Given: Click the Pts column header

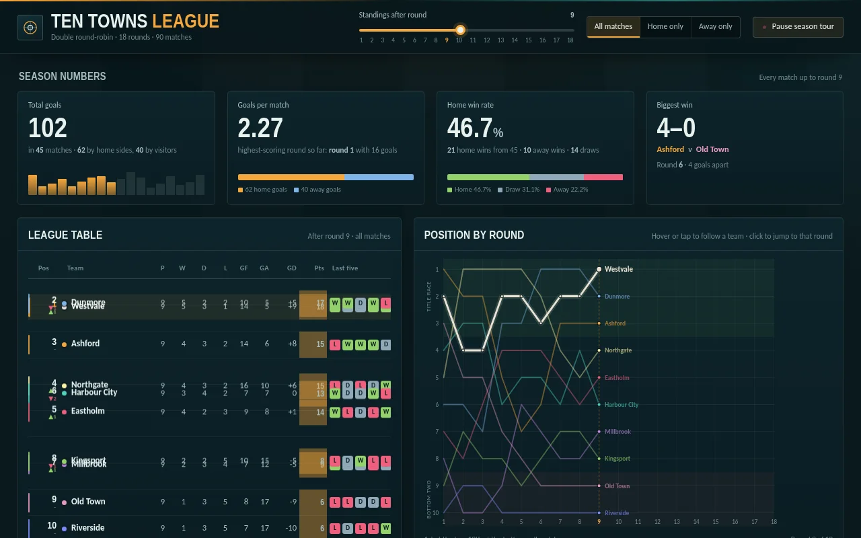Looking at the screenshot, I should 319,268.
